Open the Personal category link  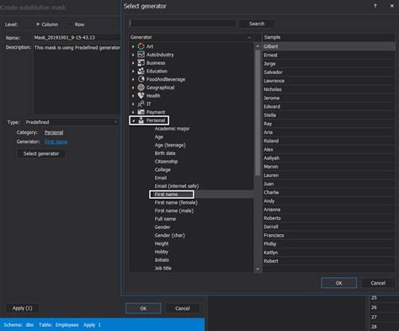point(54,132)
